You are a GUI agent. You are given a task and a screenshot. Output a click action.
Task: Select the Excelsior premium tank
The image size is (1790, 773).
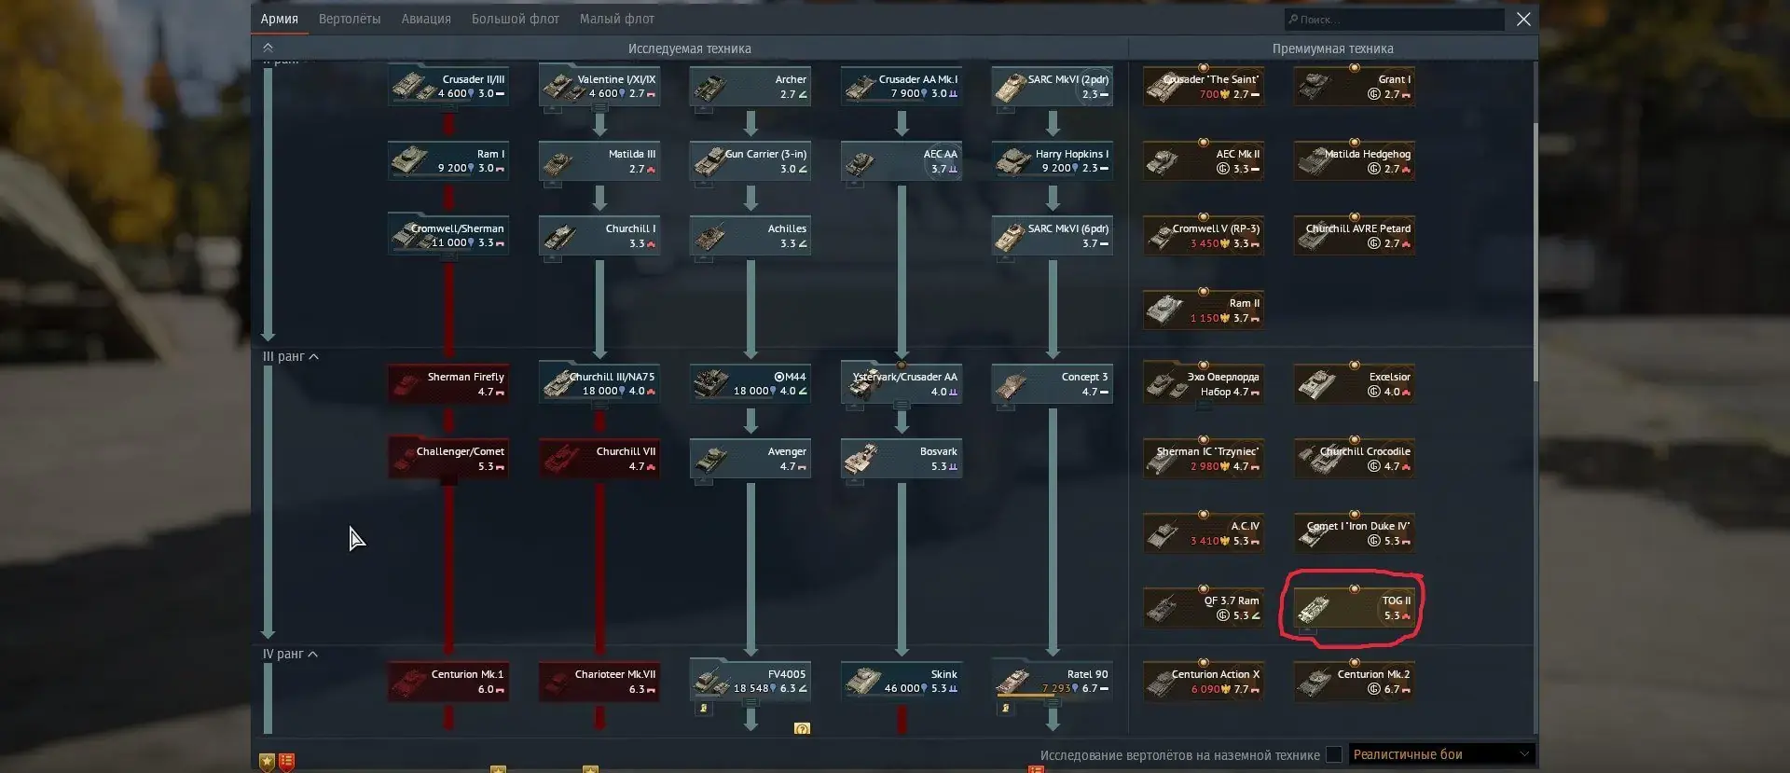[x=1355, y=384]
